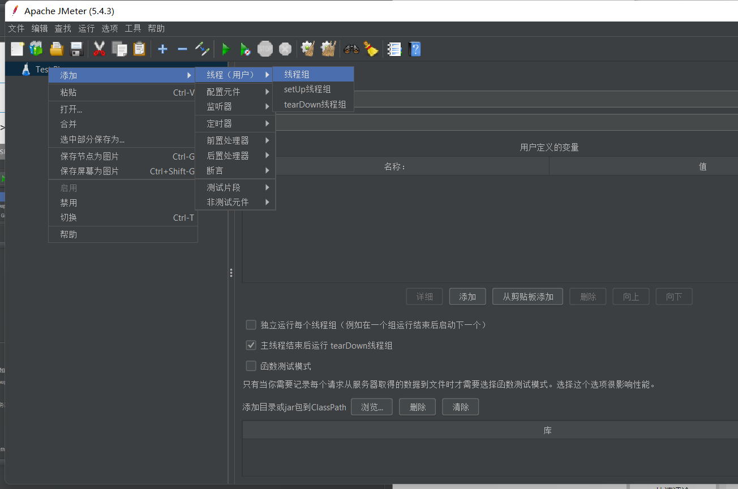This screenshot has height=489, width=738.
Task: Click Start no pauses icon
Action: [x=245, y=49]
